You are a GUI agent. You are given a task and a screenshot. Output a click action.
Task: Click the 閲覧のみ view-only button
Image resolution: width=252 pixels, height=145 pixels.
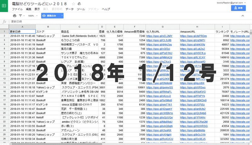(50, 16)
